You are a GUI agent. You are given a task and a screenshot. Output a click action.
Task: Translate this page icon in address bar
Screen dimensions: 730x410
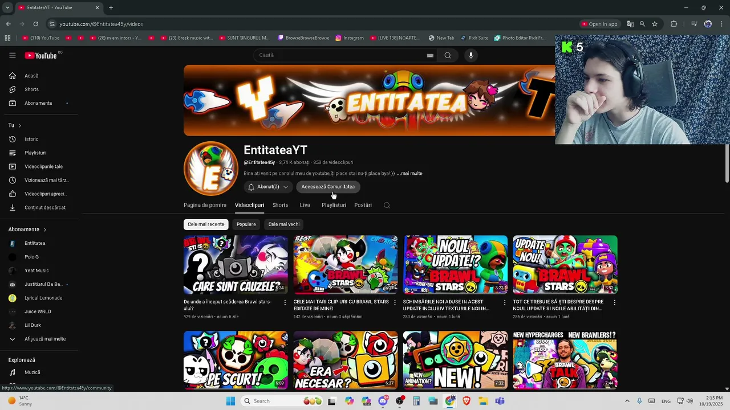point(630,24)
